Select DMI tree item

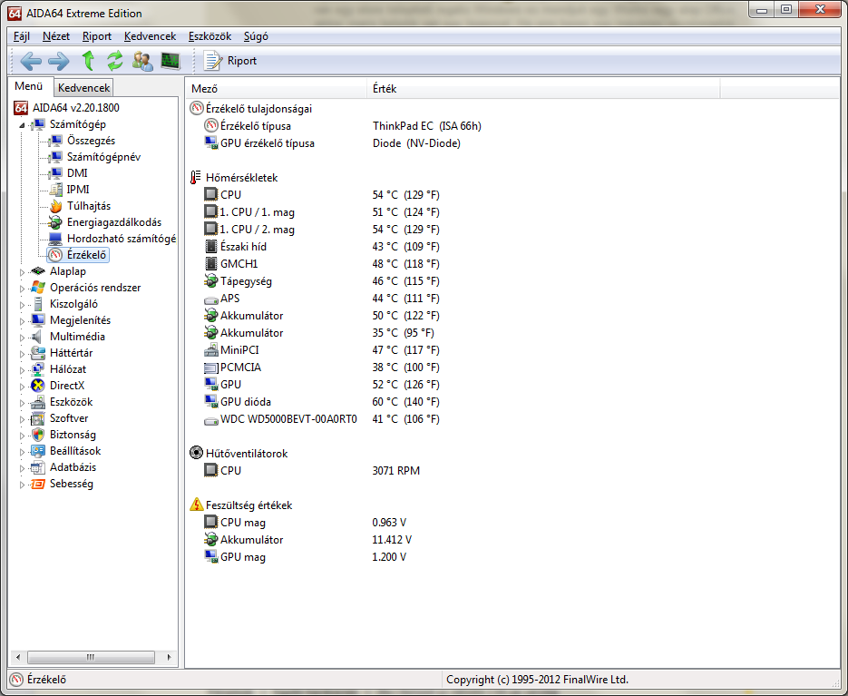77,173
